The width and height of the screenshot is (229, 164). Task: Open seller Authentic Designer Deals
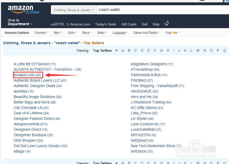[x=38, y=86]
